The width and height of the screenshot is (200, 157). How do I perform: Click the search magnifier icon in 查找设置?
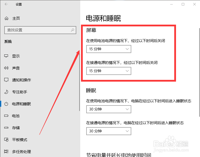point(72,30)
